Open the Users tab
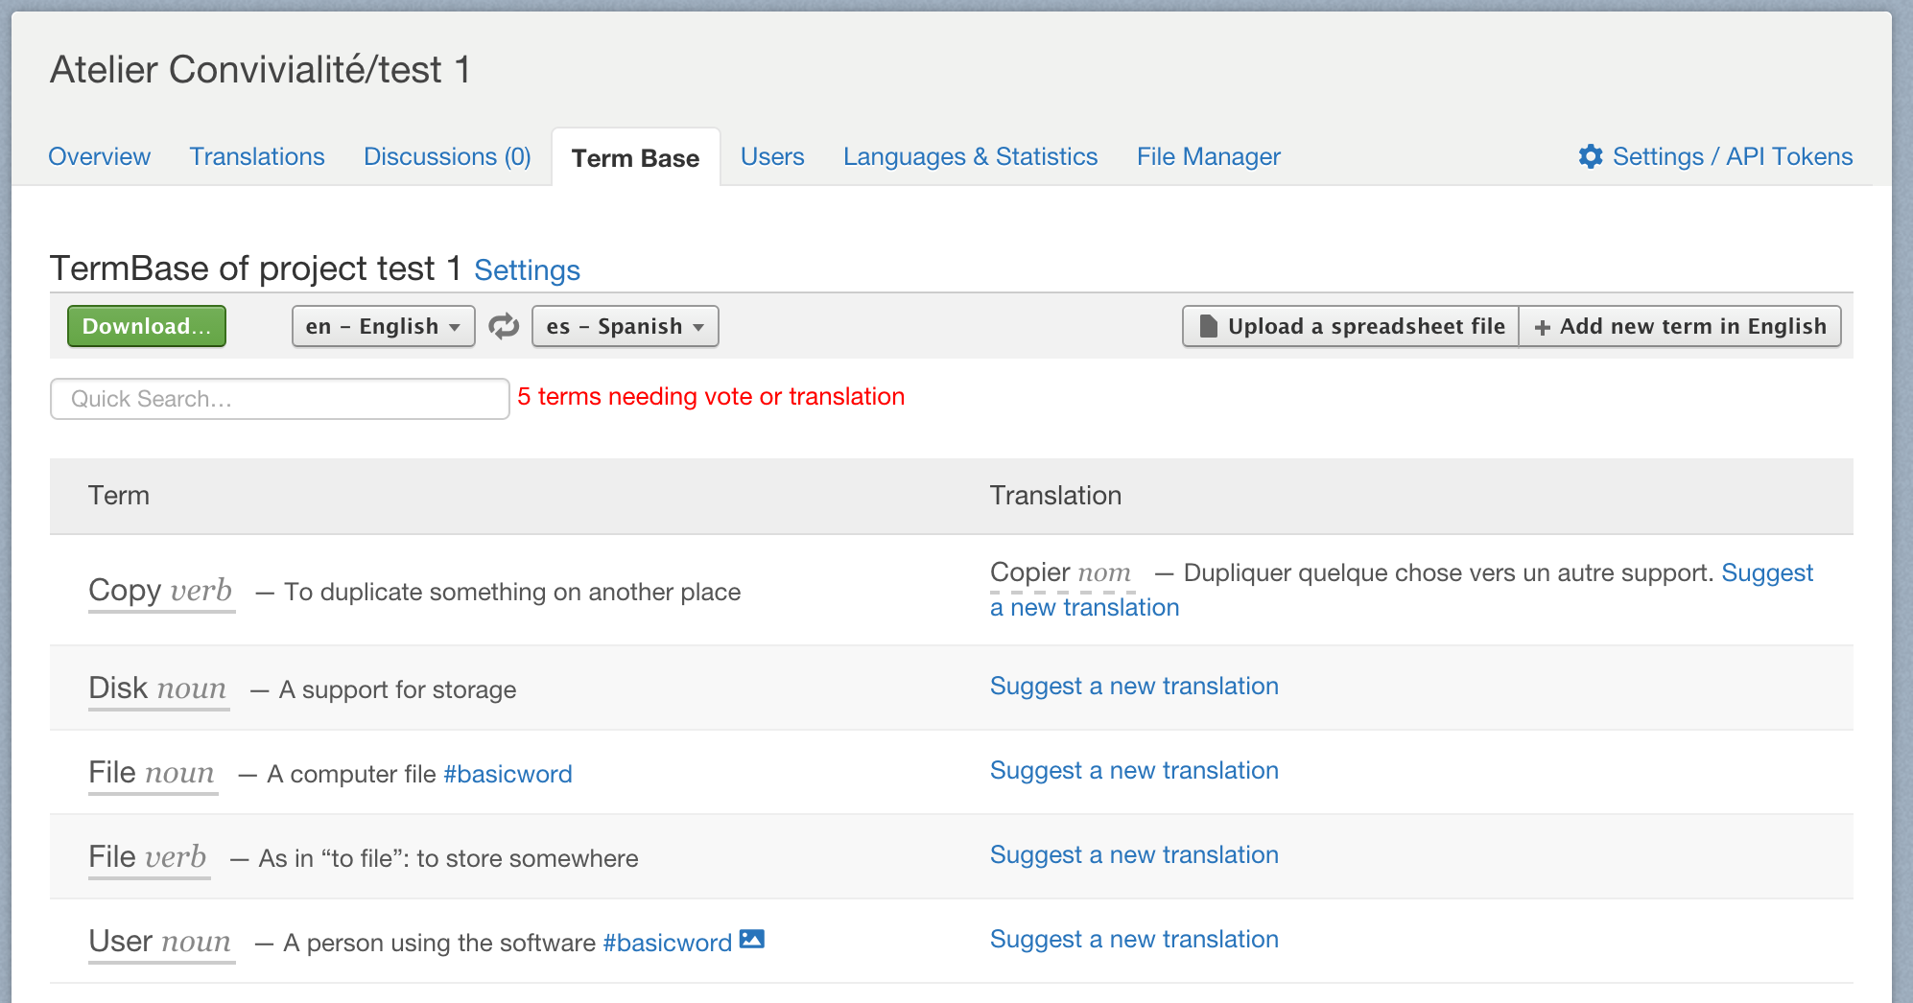This screenshot has width=1913, height=1003. tap(771, 156)
